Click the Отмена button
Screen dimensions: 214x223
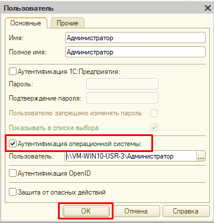click(136, 211)
